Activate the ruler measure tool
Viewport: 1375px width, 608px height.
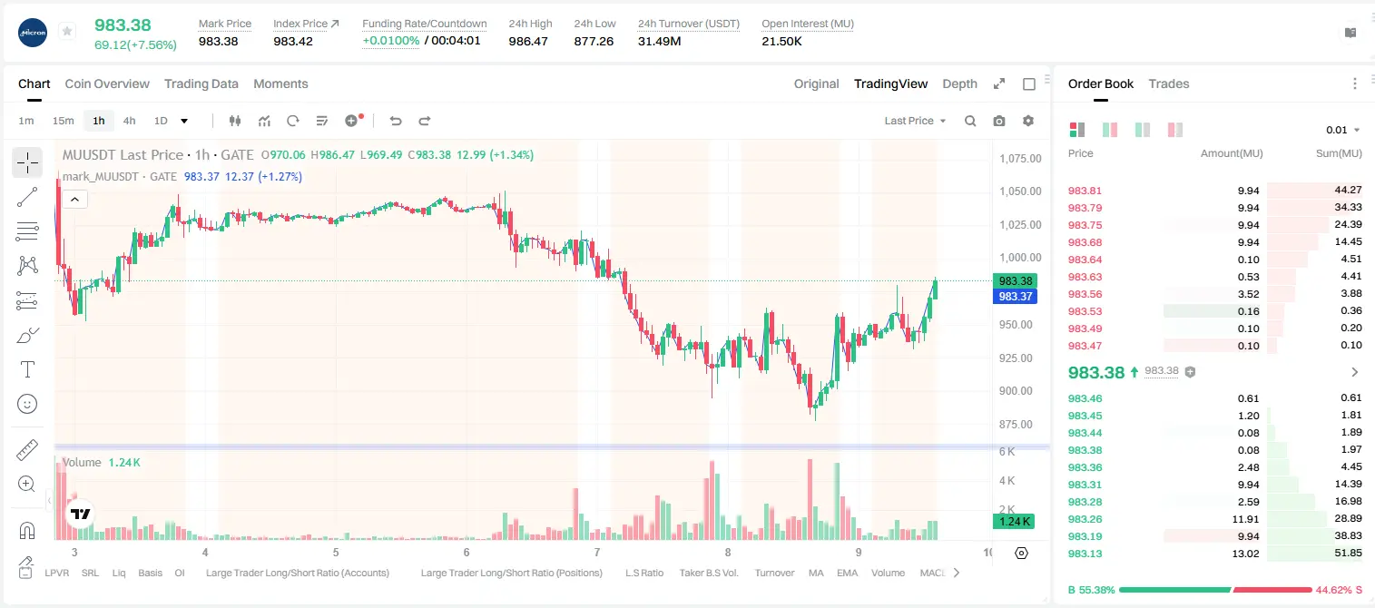[27, 450]
